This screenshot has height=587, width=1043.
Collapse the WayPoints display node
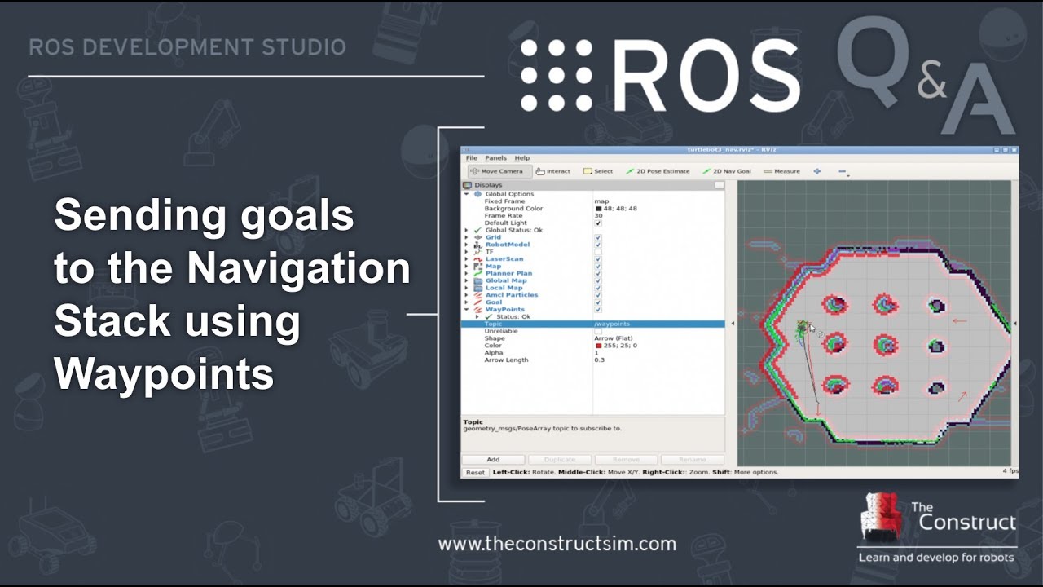click(x=467, y=309)
